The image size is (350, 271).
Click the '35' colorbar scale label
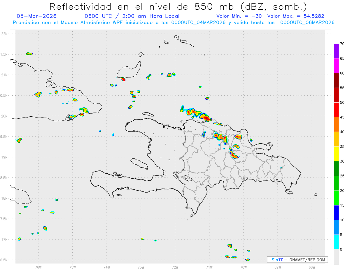(x=342, y=146)
